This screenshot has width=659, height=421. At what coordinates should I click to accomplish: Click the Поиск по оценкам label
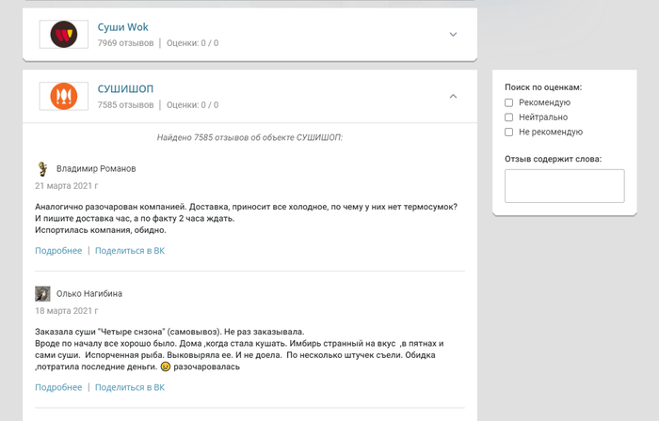[543, 87]
